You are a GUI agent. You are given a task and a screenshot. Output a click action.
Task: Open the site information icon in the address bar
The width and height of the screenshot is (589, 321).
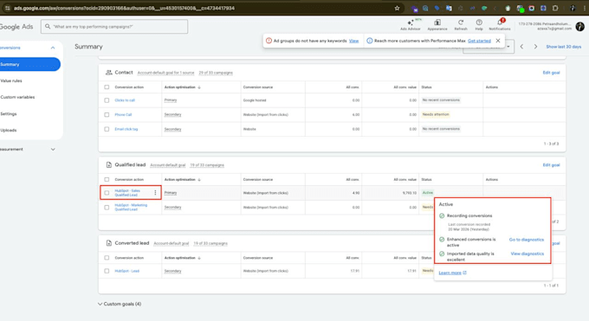click(7, 8)
